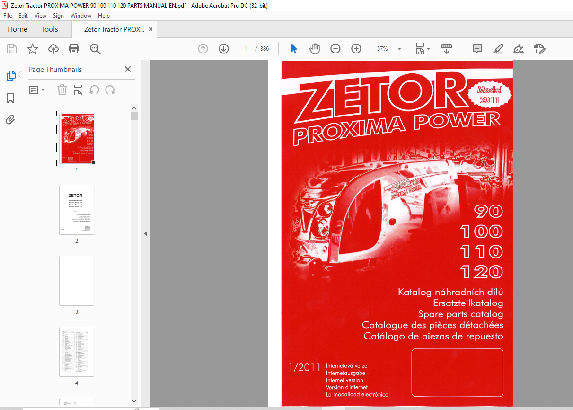The height and width of the screenshot is (410, 573).
Task: Open the File menu
Action: pyautogui.click(x=8, y=16)
